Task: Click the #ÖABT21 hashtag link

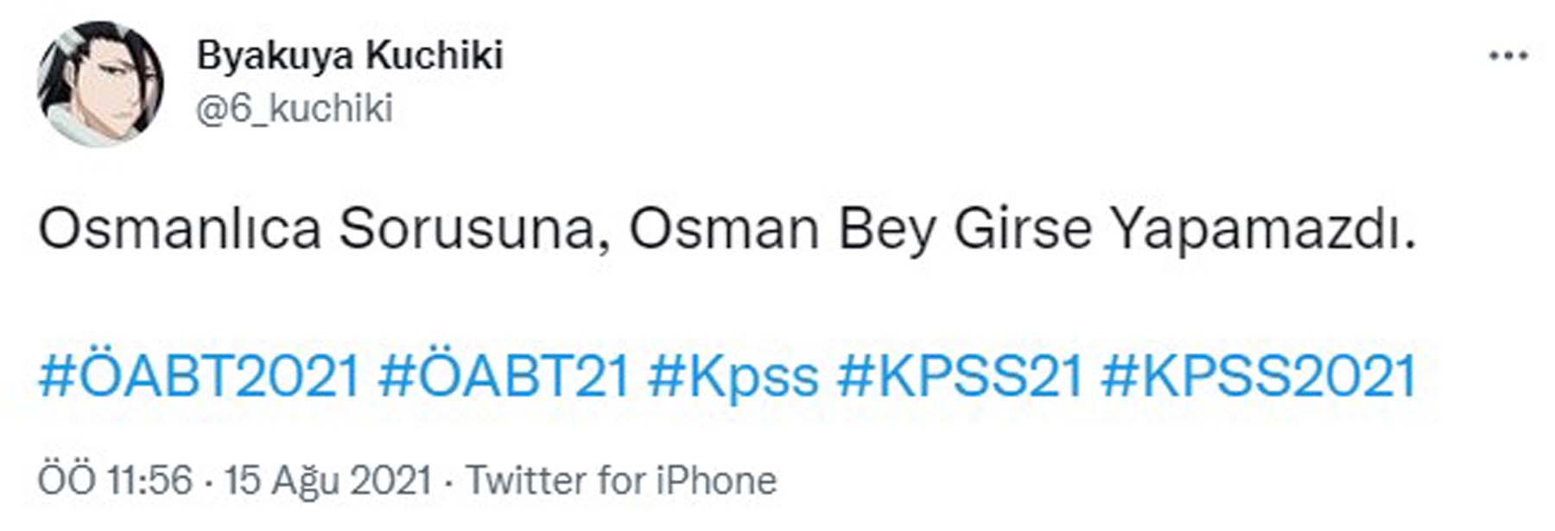Action: tap(505, 373)
